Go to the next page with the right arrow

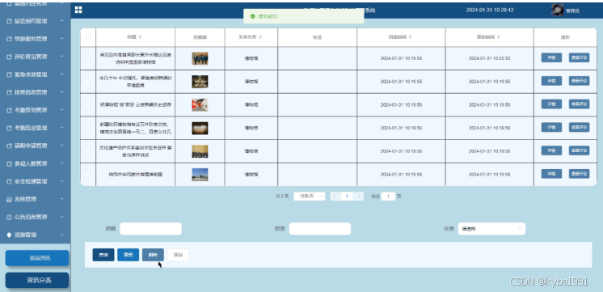point(359,197)
